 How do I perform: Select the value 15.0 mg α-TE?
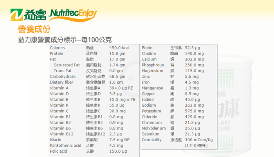tap(122, 100)
